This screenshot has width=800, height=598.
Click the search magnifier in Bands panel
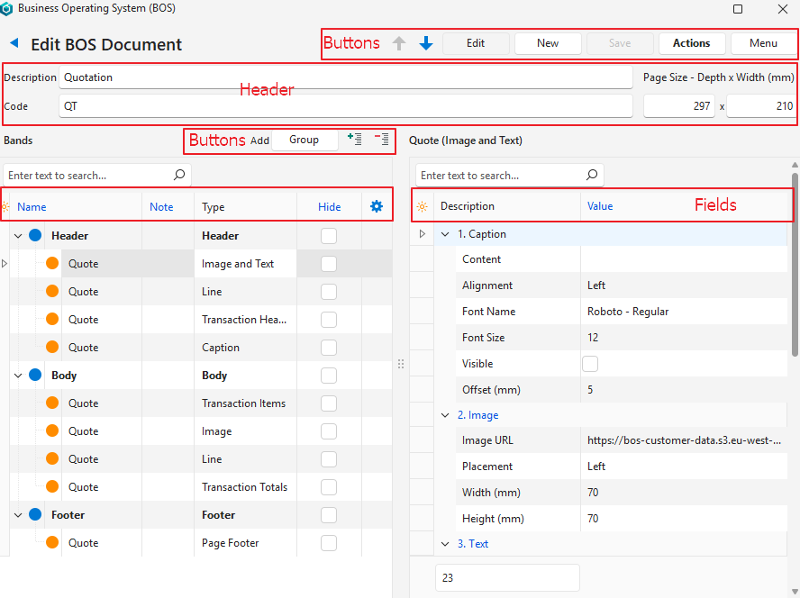[179, 175]
